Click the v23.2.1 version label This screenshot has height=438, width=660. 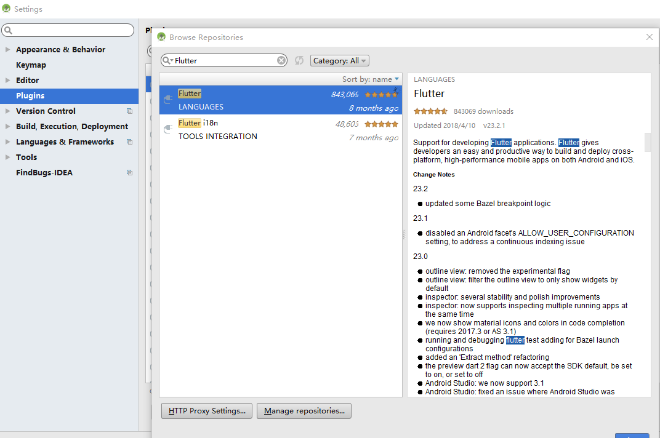[x=494, y=125]
